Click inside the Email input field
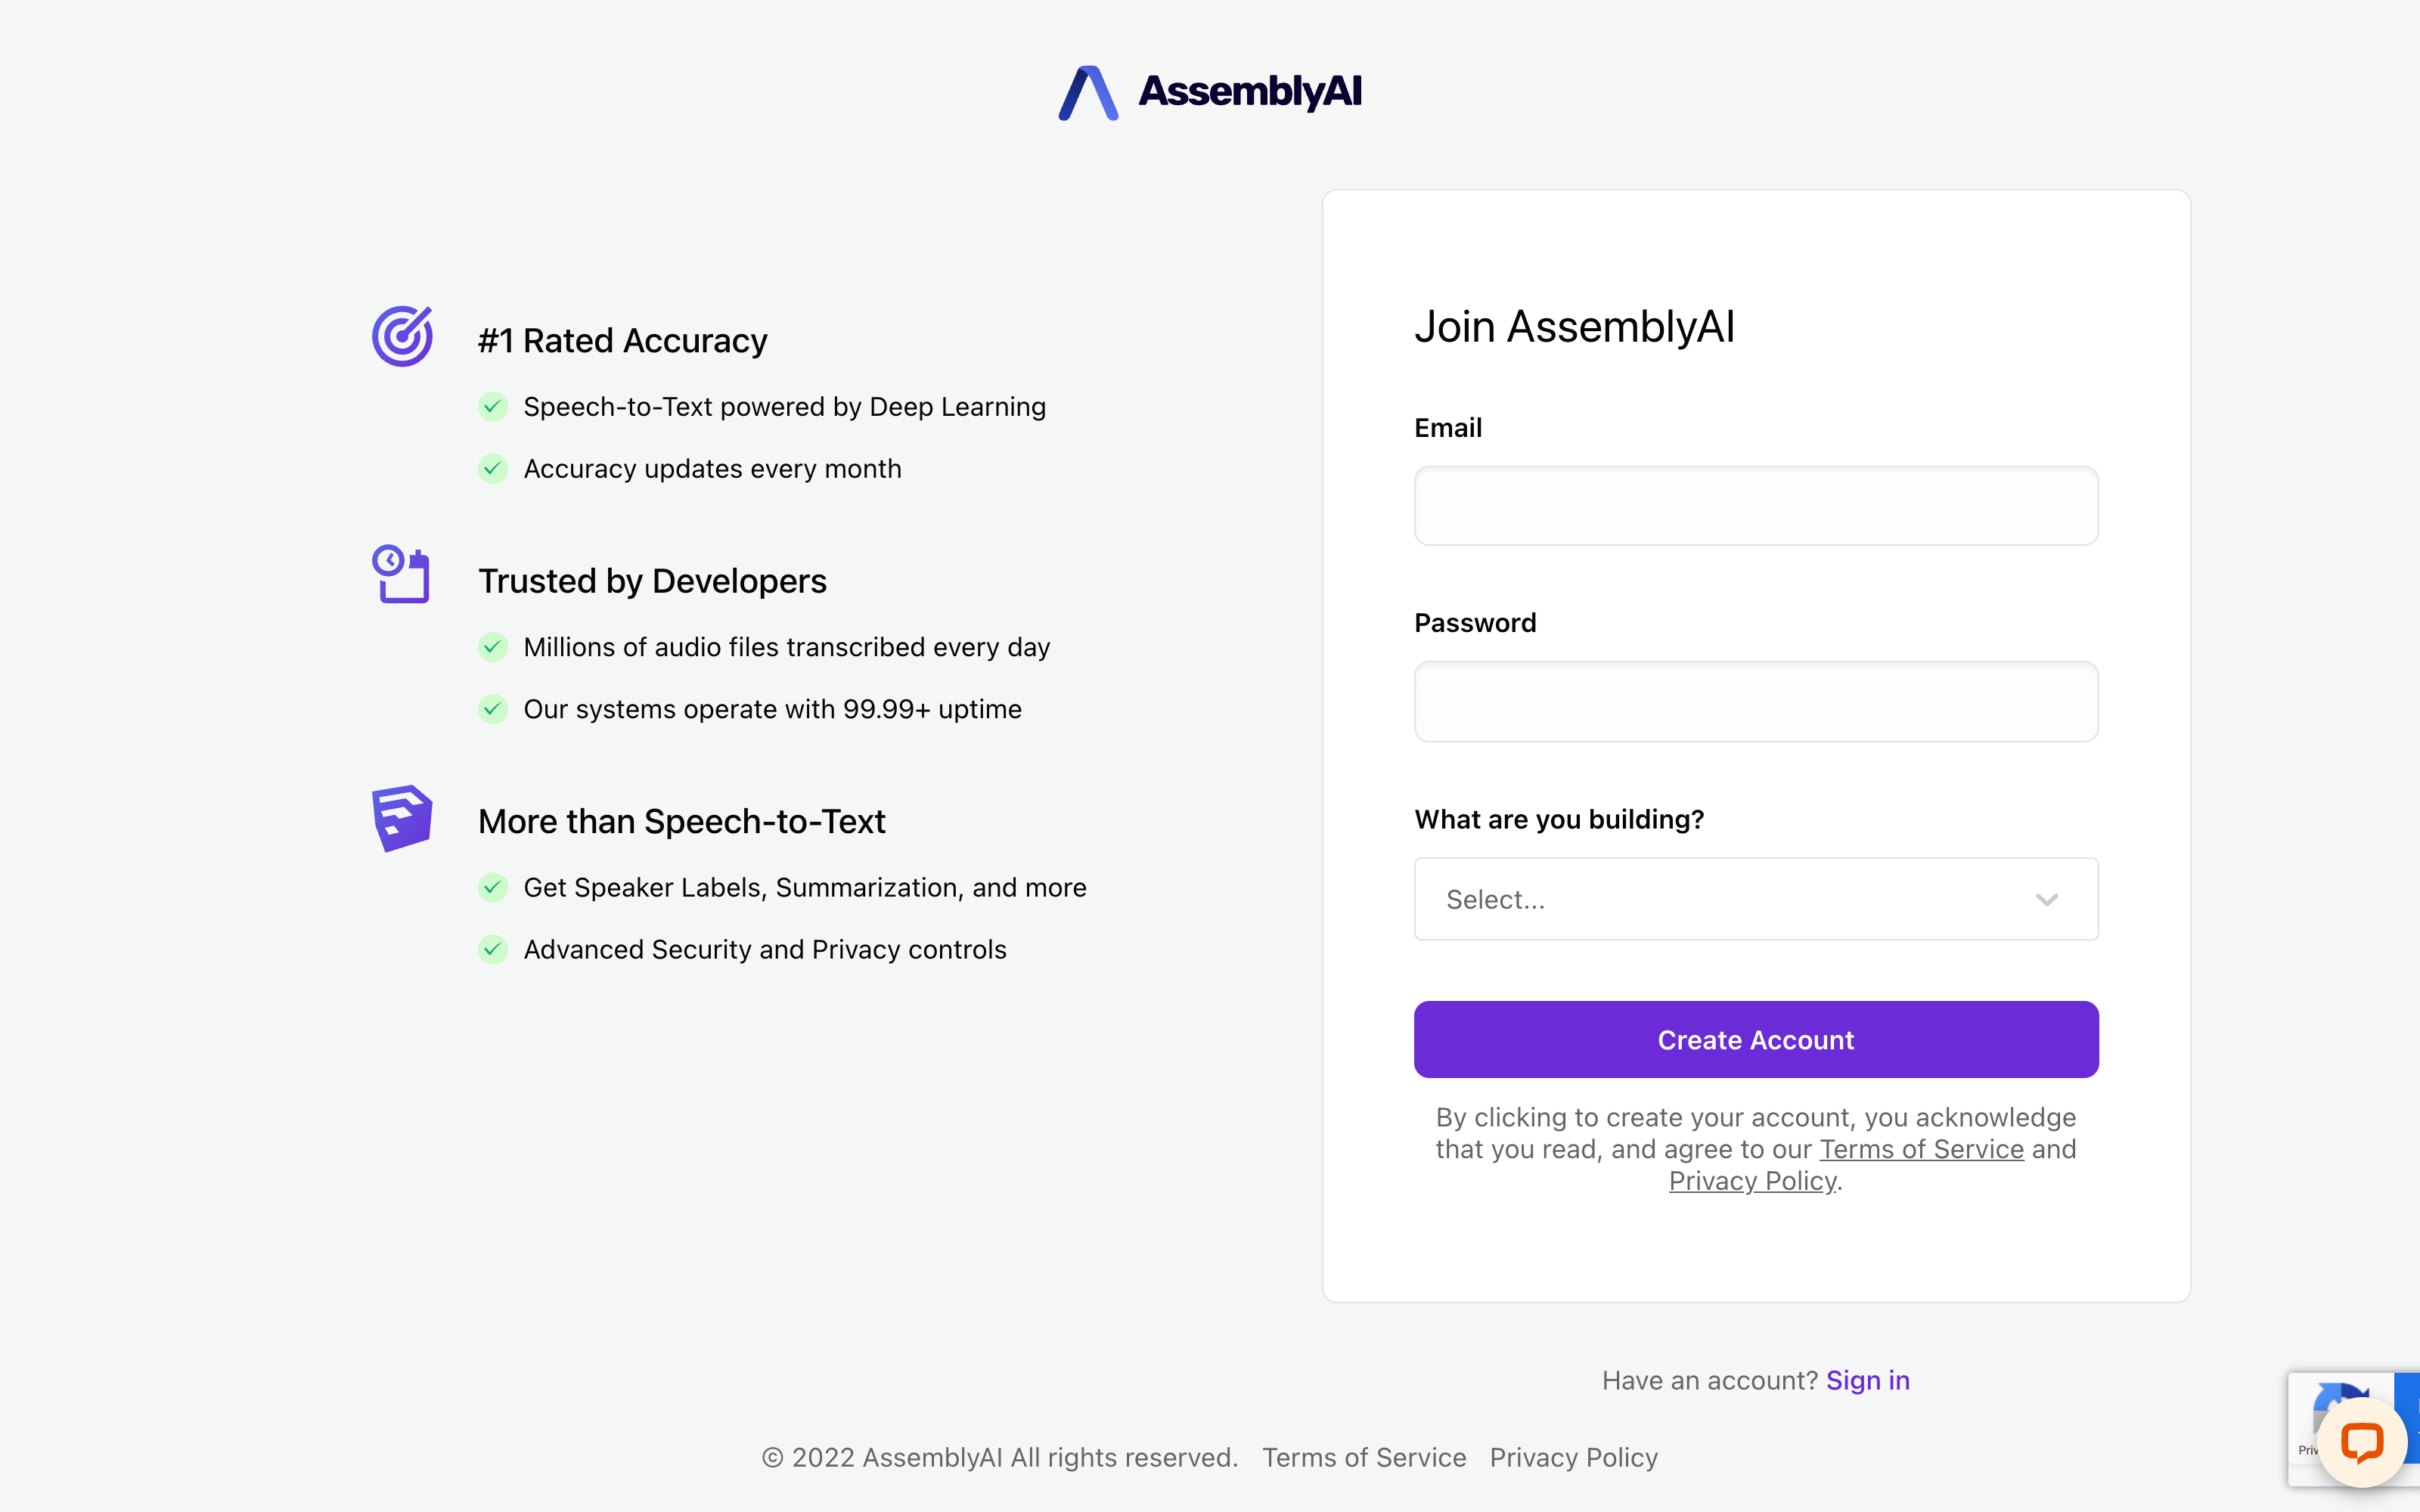 coord(1755,505)
